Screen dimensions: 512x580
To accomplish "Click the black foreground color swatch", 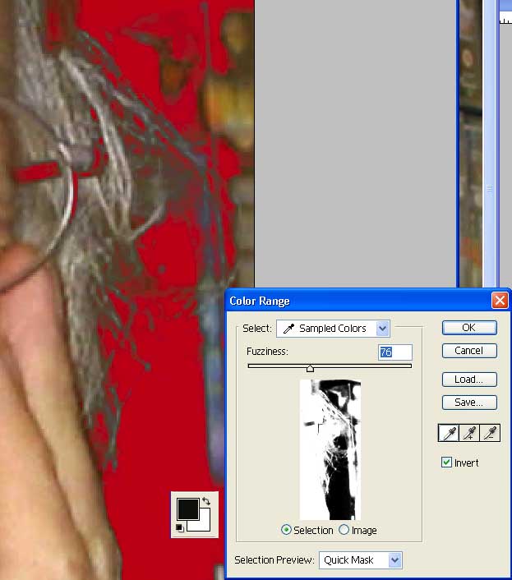I will (188, 509).
